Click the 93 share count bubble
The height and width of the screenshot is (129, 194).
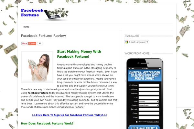pyautogui.click(x=40, y=44)
